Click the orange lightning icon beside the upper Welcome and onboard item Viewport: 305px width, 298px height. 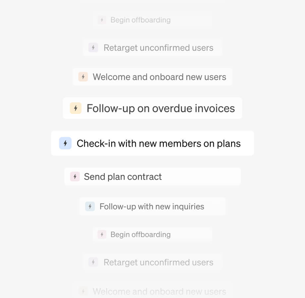click(x=83, y=77)
